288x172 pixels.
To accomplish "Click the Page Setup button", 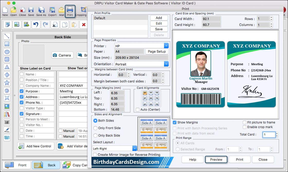I will (157, 52).
